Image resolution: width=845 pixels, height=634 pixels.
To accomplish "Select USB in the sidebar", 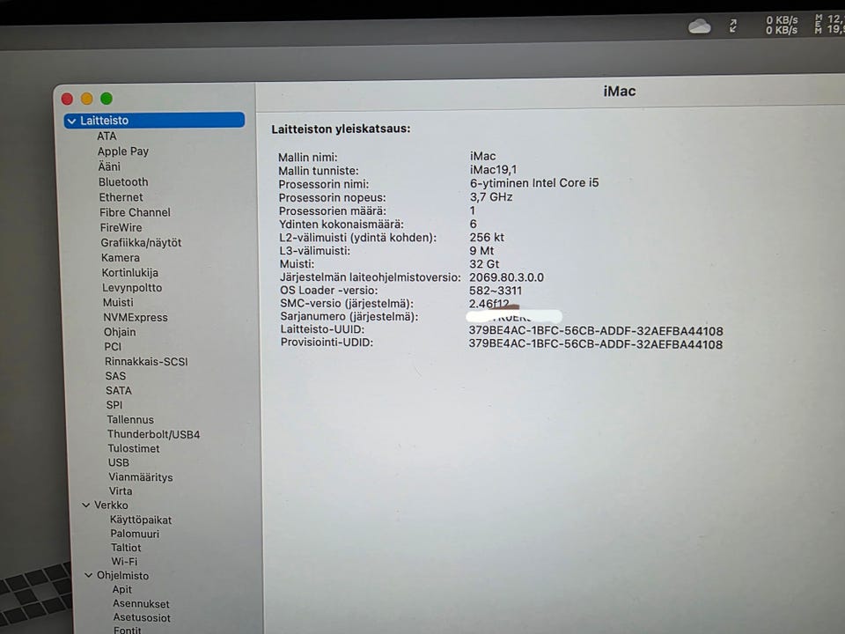I will click(x=119, y=462).
